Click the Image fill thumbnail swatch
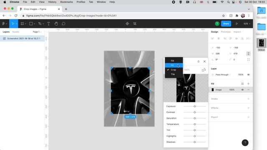The image size is (267, 150). coord(212,90)
